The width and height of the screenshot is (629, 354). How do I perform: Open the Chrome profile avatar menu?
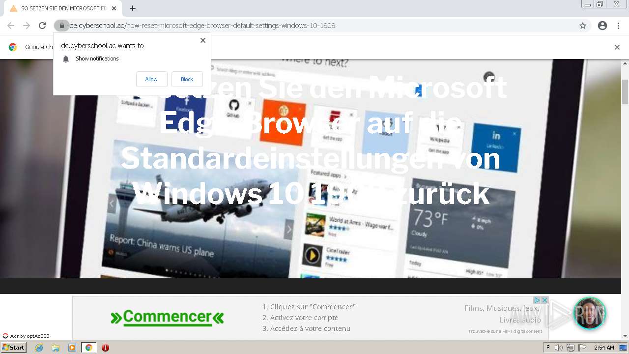point(602,26)
